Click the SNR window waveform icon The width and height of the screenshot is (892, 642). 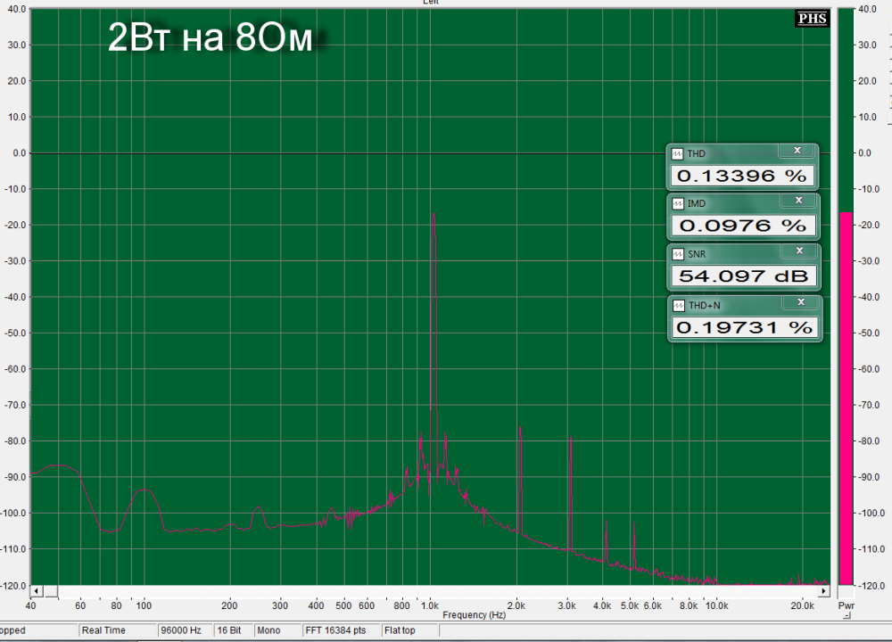pos(678,255)
